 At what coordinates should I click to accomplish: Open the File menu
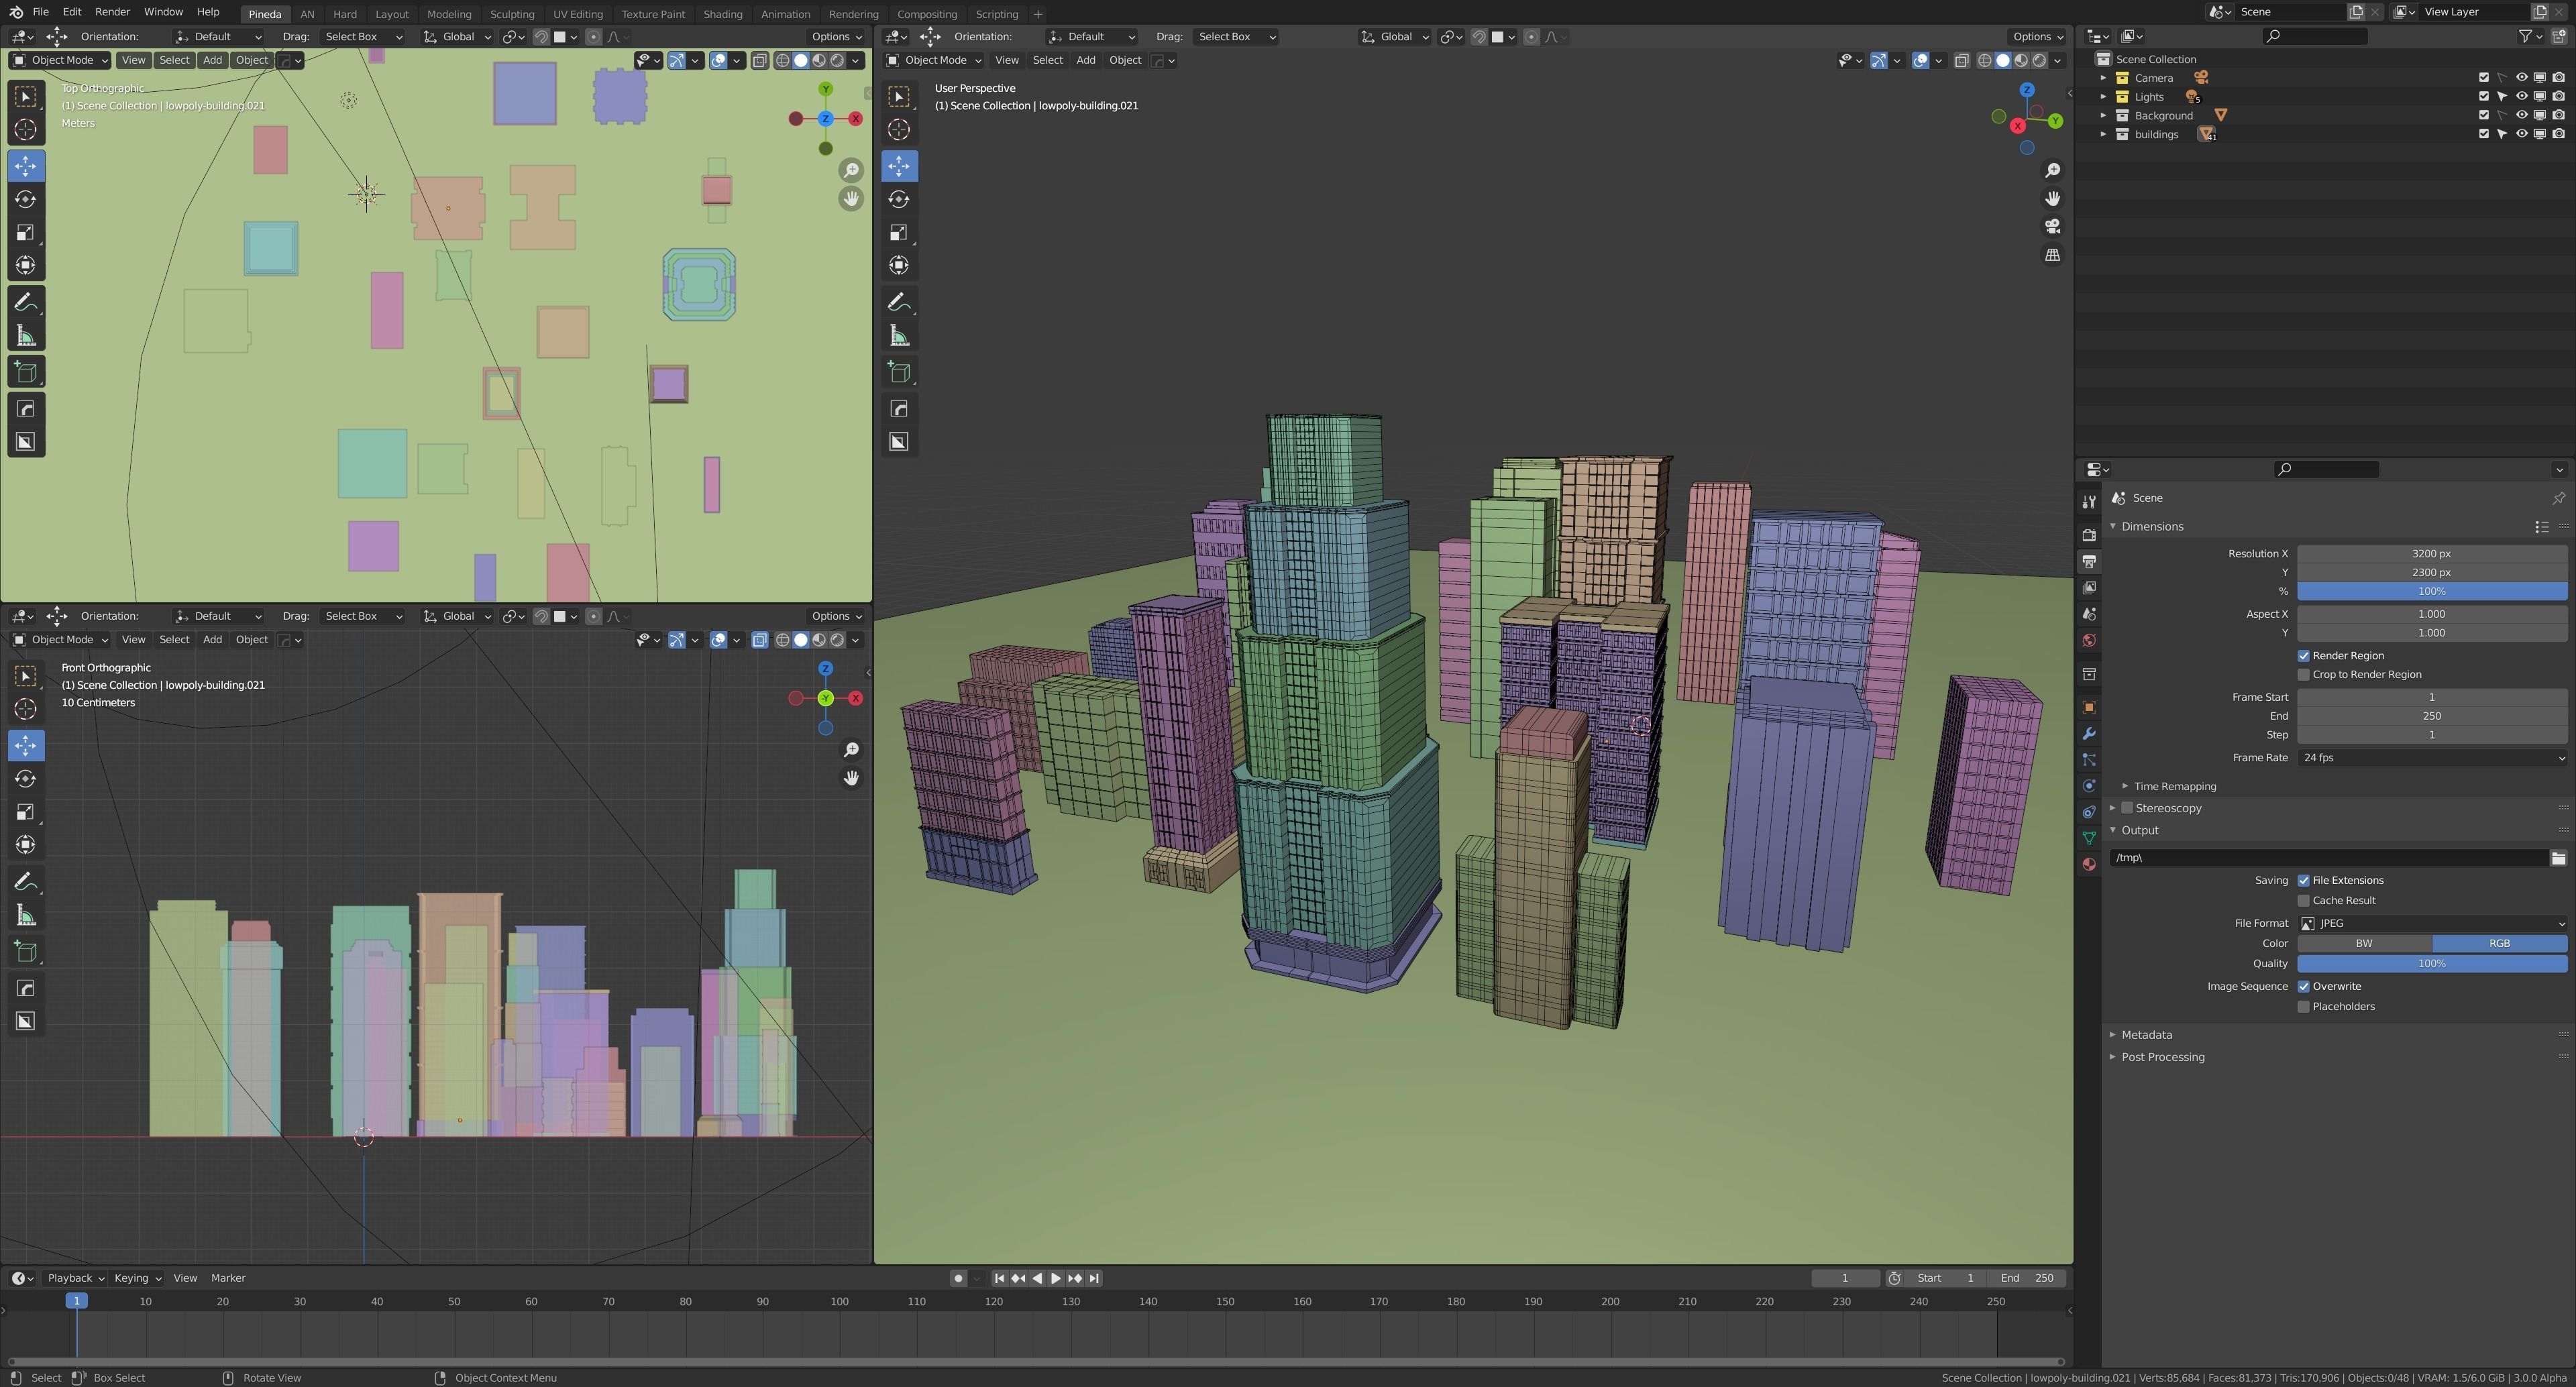pos(41,12)
